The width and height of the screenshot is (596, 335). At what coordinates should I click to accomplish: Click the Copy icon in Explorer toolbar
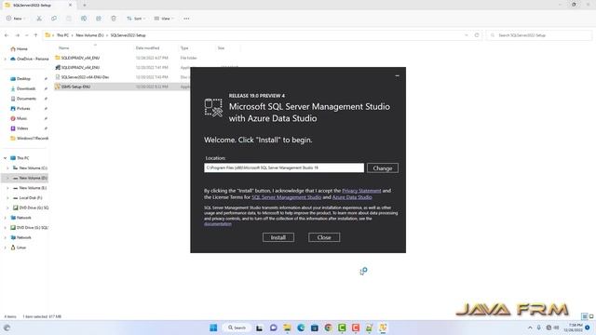pyautogui.click(x=54, y=19)
